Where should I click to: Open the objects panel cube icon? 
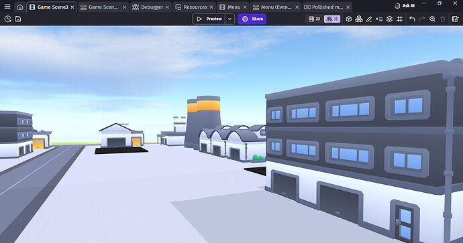point(349,19)
